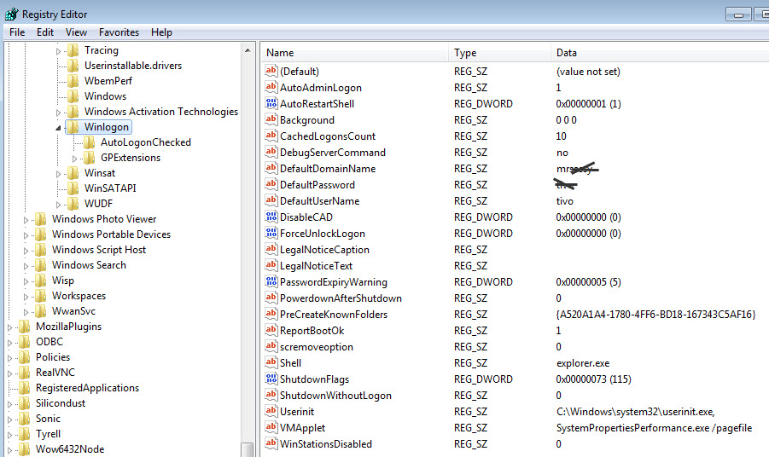769x457 pixels.
Task: Click the string icon beside AutoAdminLogon
Action: coord(271,87)
